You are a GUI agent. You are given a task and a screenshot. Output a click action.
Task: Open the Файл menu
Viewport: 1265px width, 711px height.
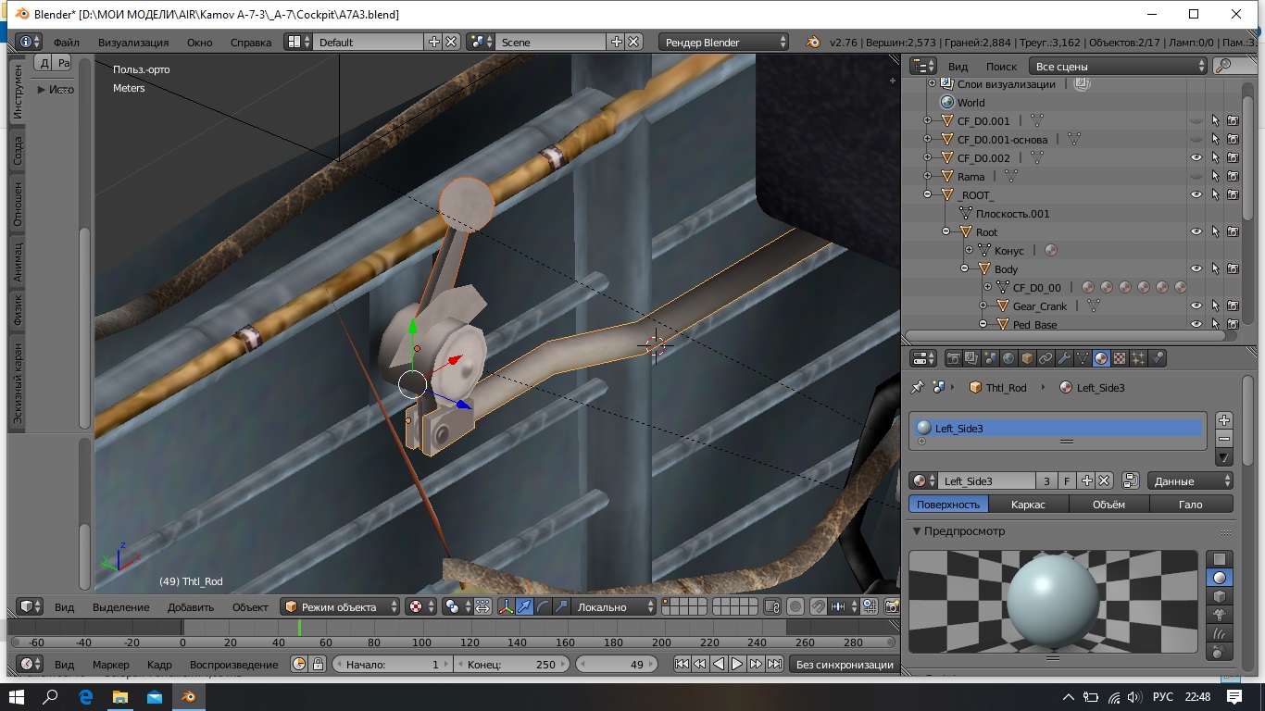pos(66,42)
